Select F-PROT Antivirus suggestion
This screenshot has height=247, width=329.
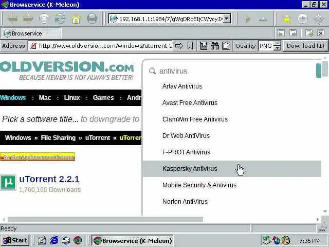232,152
